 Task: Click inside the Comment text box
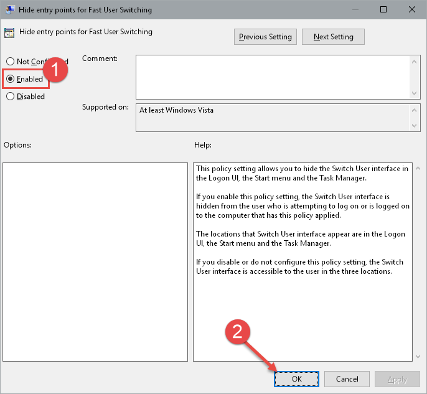point(273,77)
